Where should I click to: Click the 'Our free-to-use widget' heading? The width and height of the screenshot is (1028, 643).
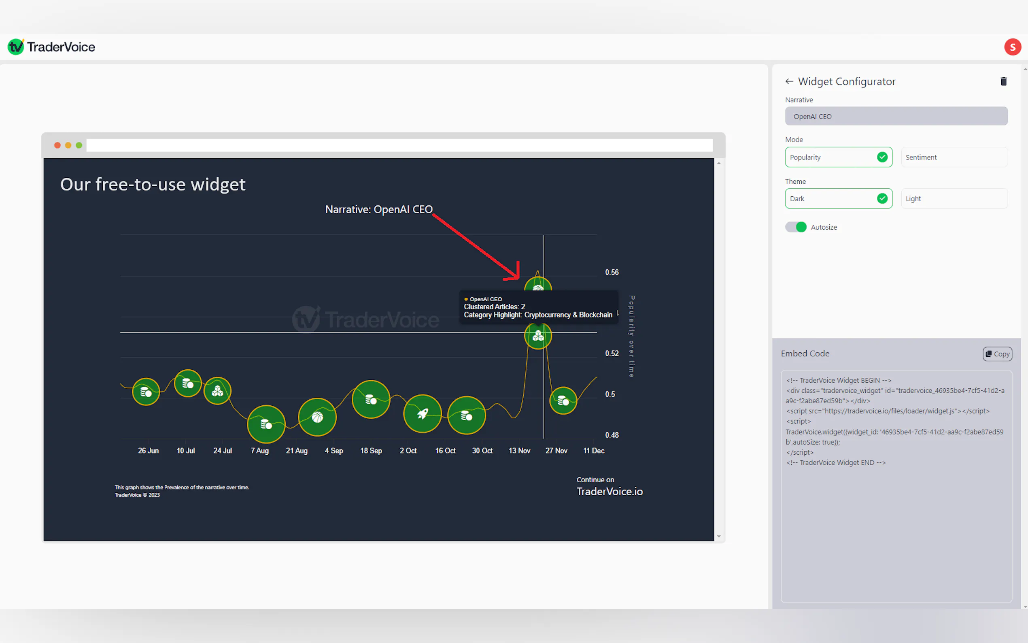[x=153, y=185]
